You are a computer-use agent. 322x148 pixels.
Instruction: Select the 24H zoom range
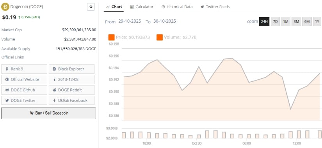pos(264,21)
